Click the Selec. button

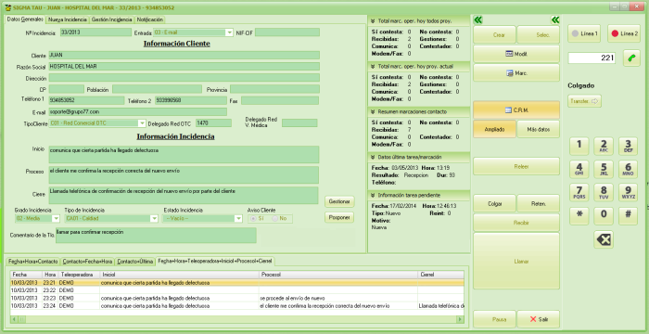[538, 35]
